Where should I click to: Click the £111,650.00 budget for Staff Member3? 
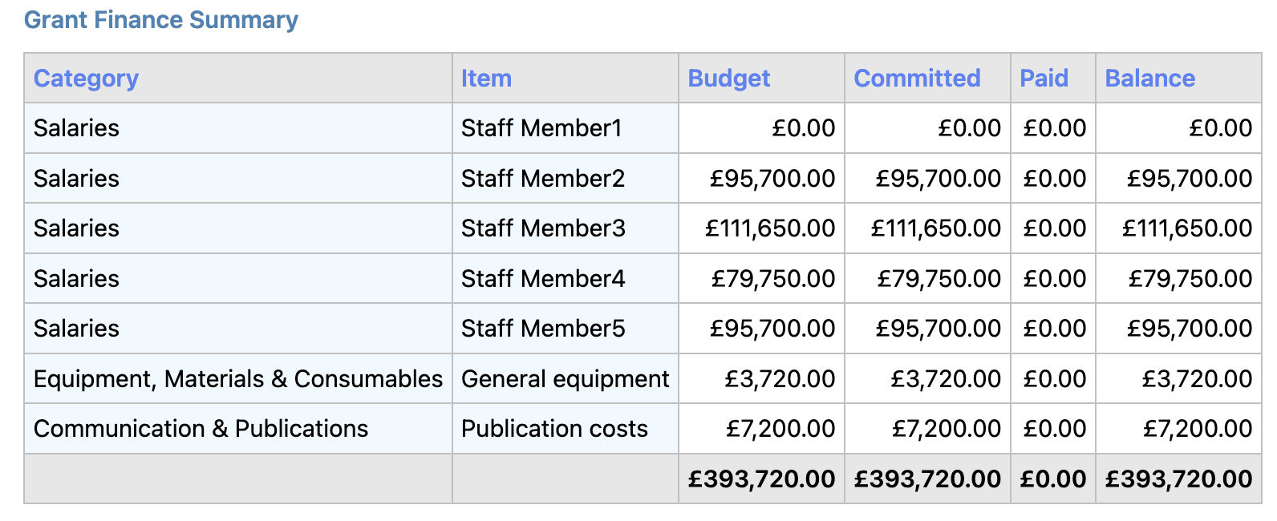(769, 228)
